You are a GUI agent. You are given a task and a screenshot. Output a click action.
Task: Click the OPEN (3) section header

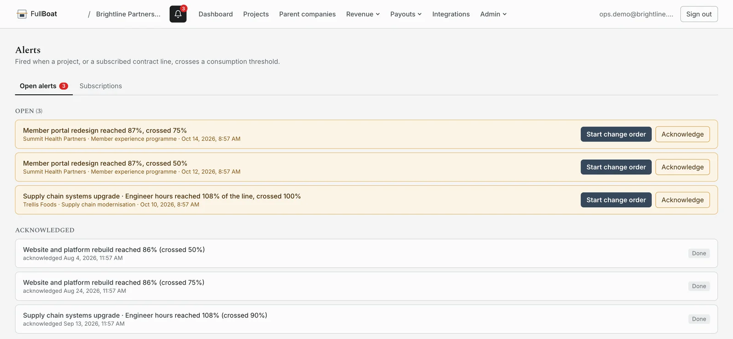click(x=29, y=111)
